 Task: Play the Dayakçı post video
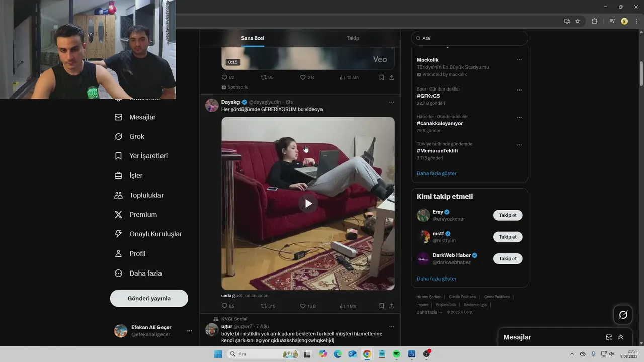click(x=308, y=203)
